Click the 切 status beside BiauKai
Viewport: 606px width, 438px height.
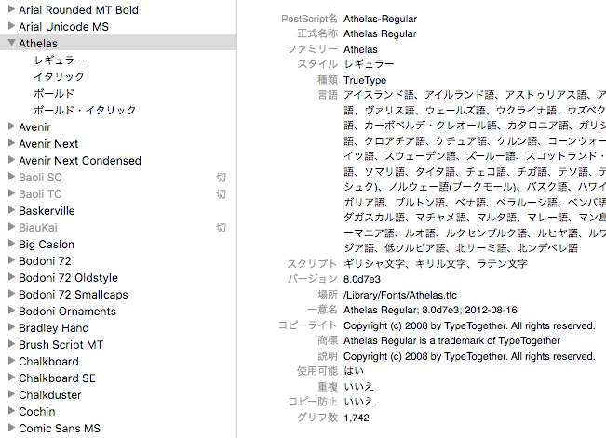tap(221, 228)
